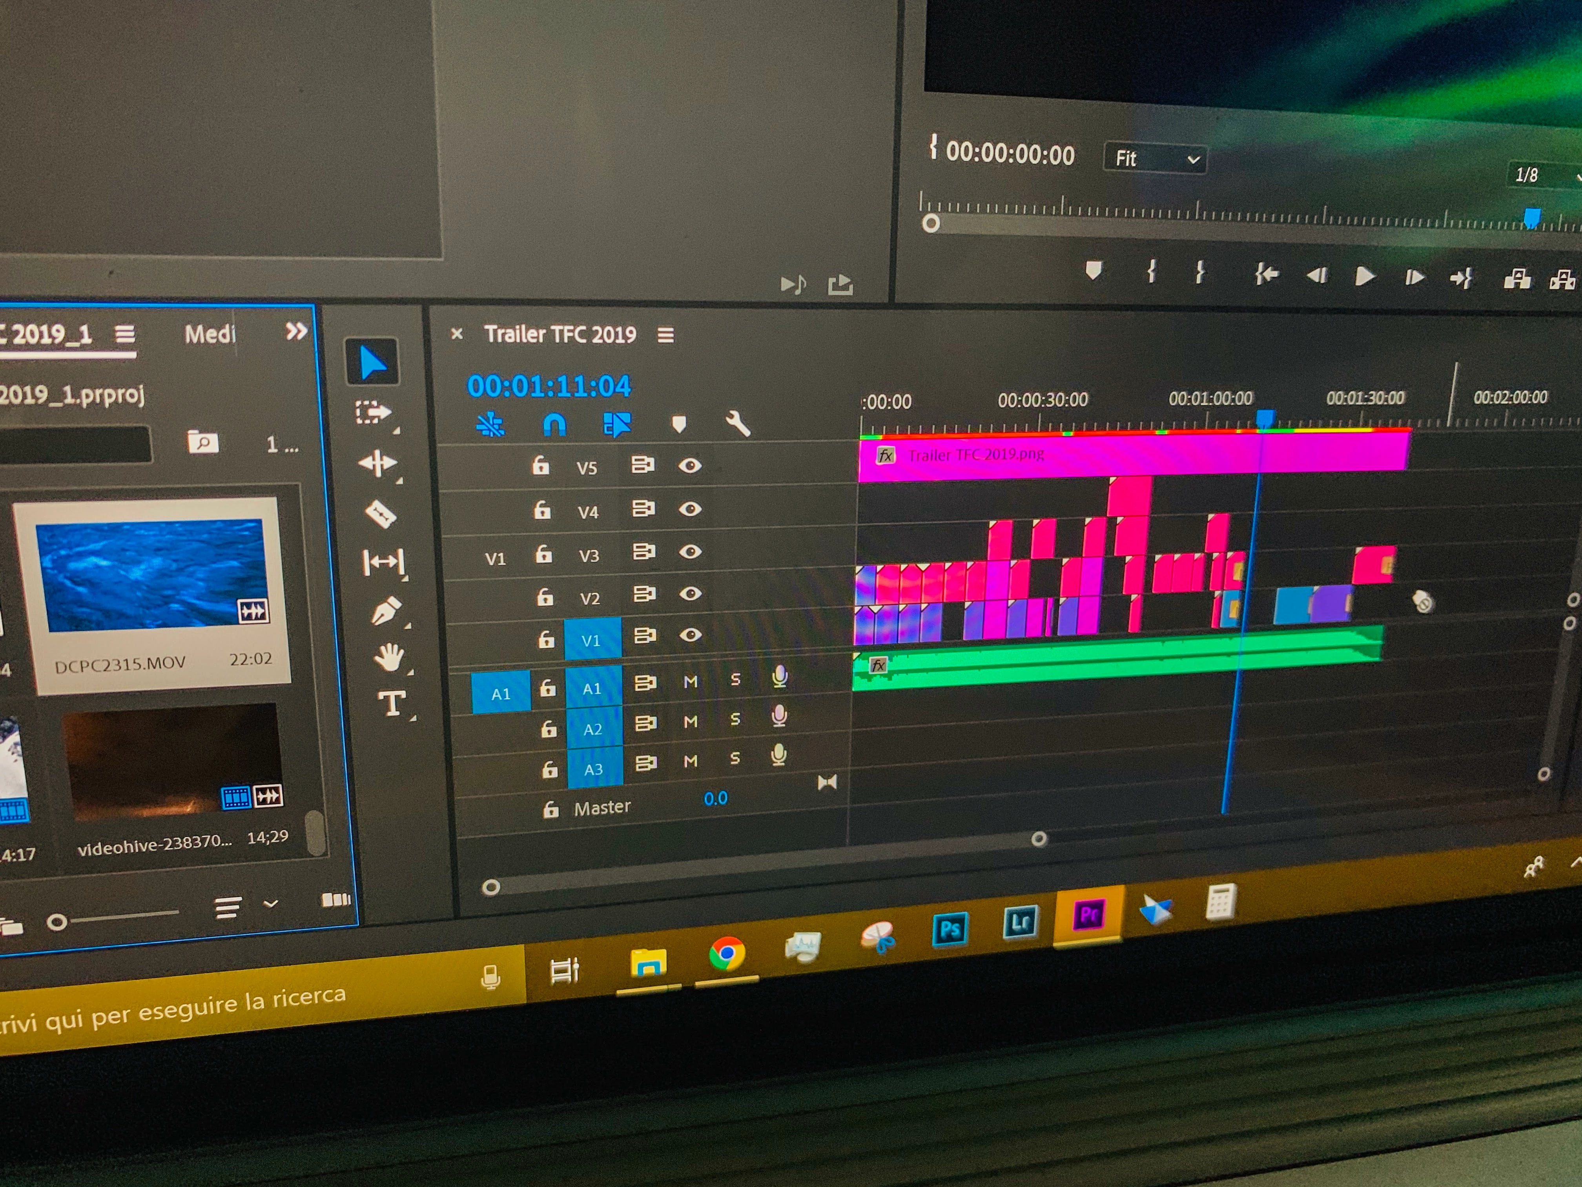
Task: Open Photoshop from the taskbar
Action: (950, 930)
